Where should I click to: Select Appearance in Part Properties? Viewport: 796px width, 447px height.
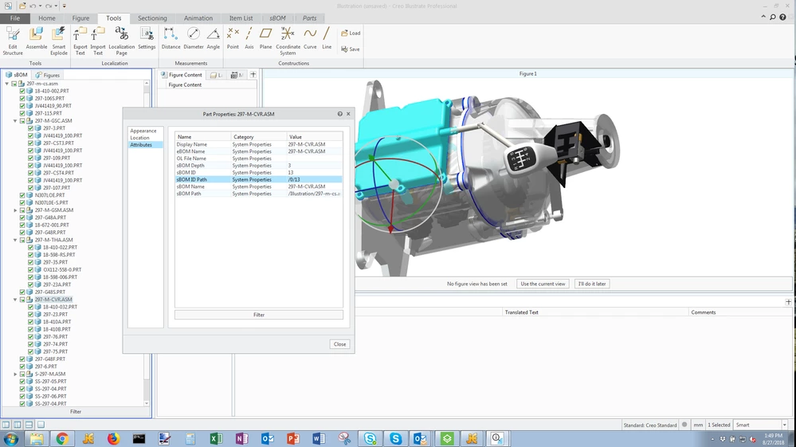pyautogui.click(x=143, y=131)
